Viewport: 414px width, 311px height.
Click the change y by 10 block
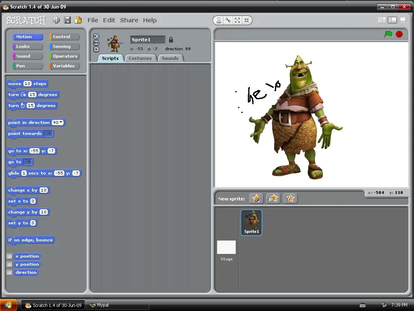pos(28,212)
